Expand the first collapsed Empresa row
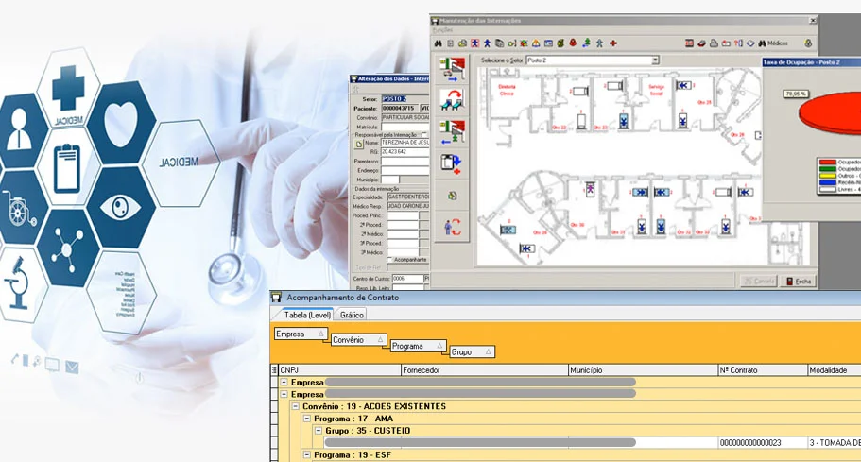The width and height of the screenshot is (861, 462). click(284, 383)
